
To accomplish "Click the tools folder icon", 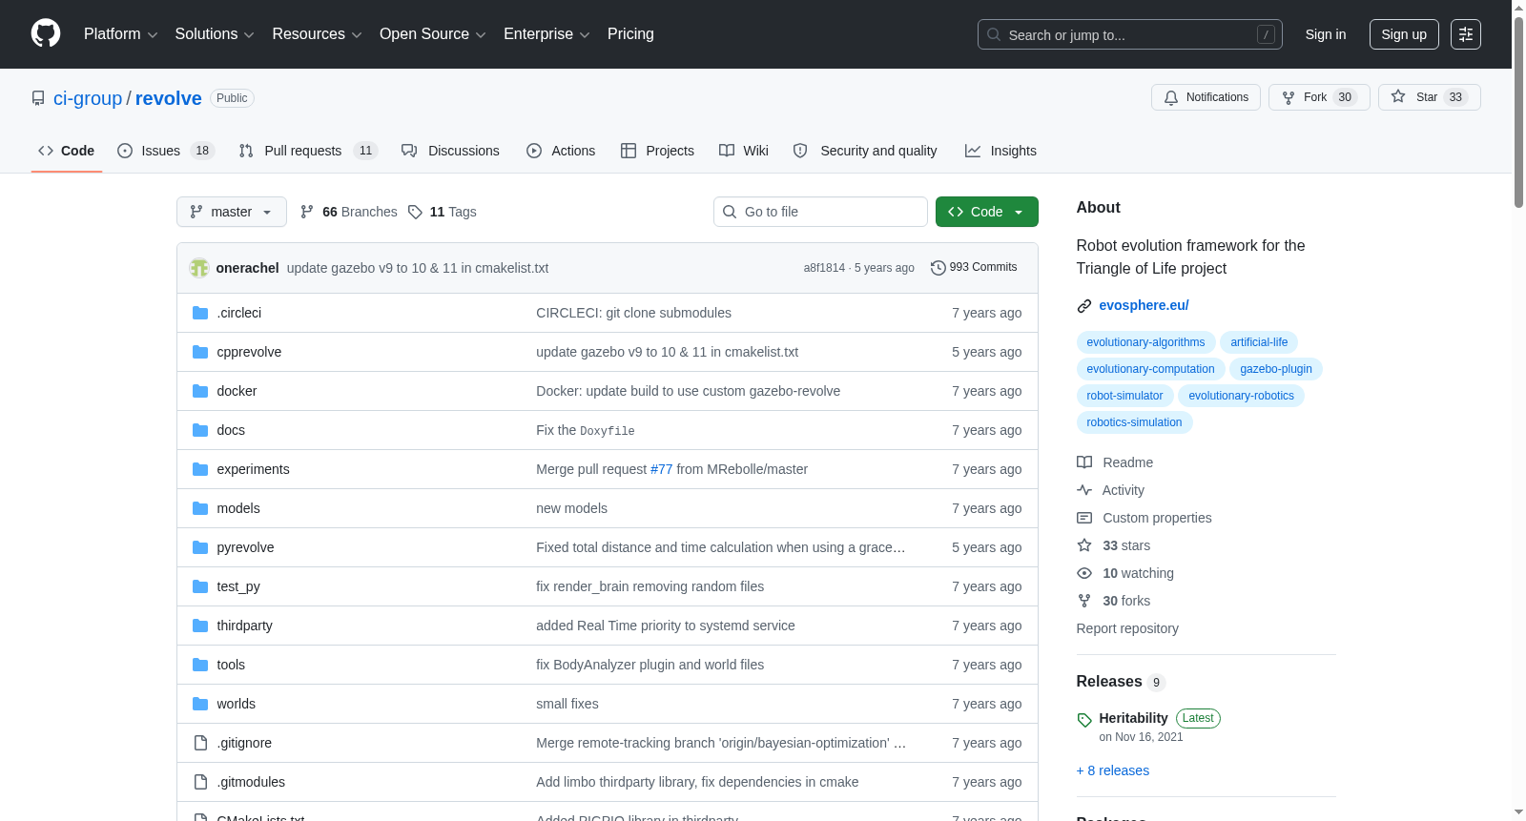I will click(200, 665).
